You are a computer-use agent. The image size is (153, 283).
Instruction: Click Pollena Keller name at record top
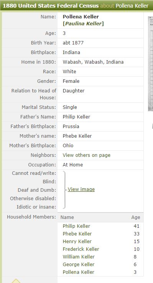click(81, 17)
